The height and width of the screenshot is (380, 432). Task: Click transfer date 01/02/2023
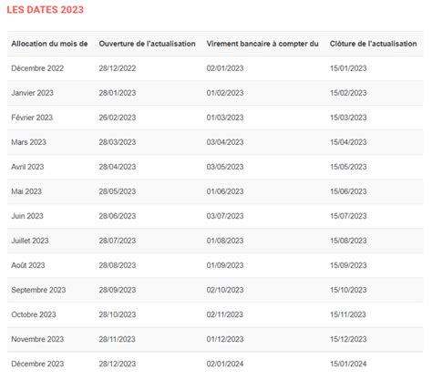point(225,93)
